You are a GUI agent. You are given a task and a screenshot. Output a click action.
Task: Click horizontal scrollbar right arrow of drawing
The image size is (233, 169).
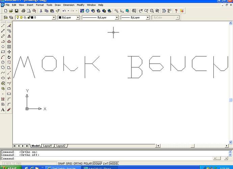227,146
